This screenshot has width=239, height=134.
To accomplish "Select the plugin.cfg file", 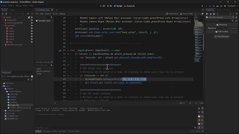I will pos(14,105).
